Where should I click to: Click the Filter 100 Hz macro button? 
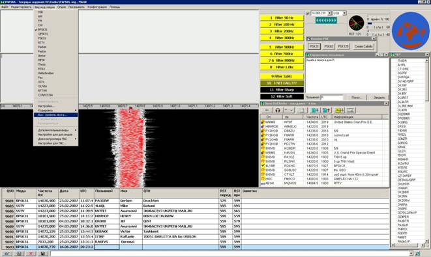[x=282, y=25]
